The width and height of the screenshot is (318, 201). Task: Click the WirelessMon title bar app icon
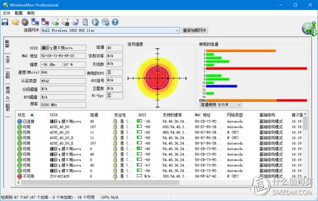pyautogui.click(x=5, y=5)
